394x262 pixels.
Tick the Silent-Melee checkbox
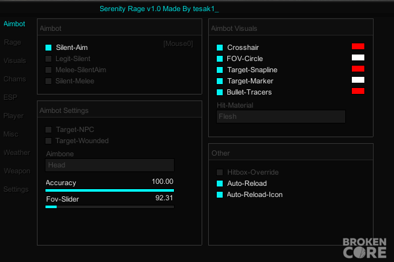click(49, 81)
